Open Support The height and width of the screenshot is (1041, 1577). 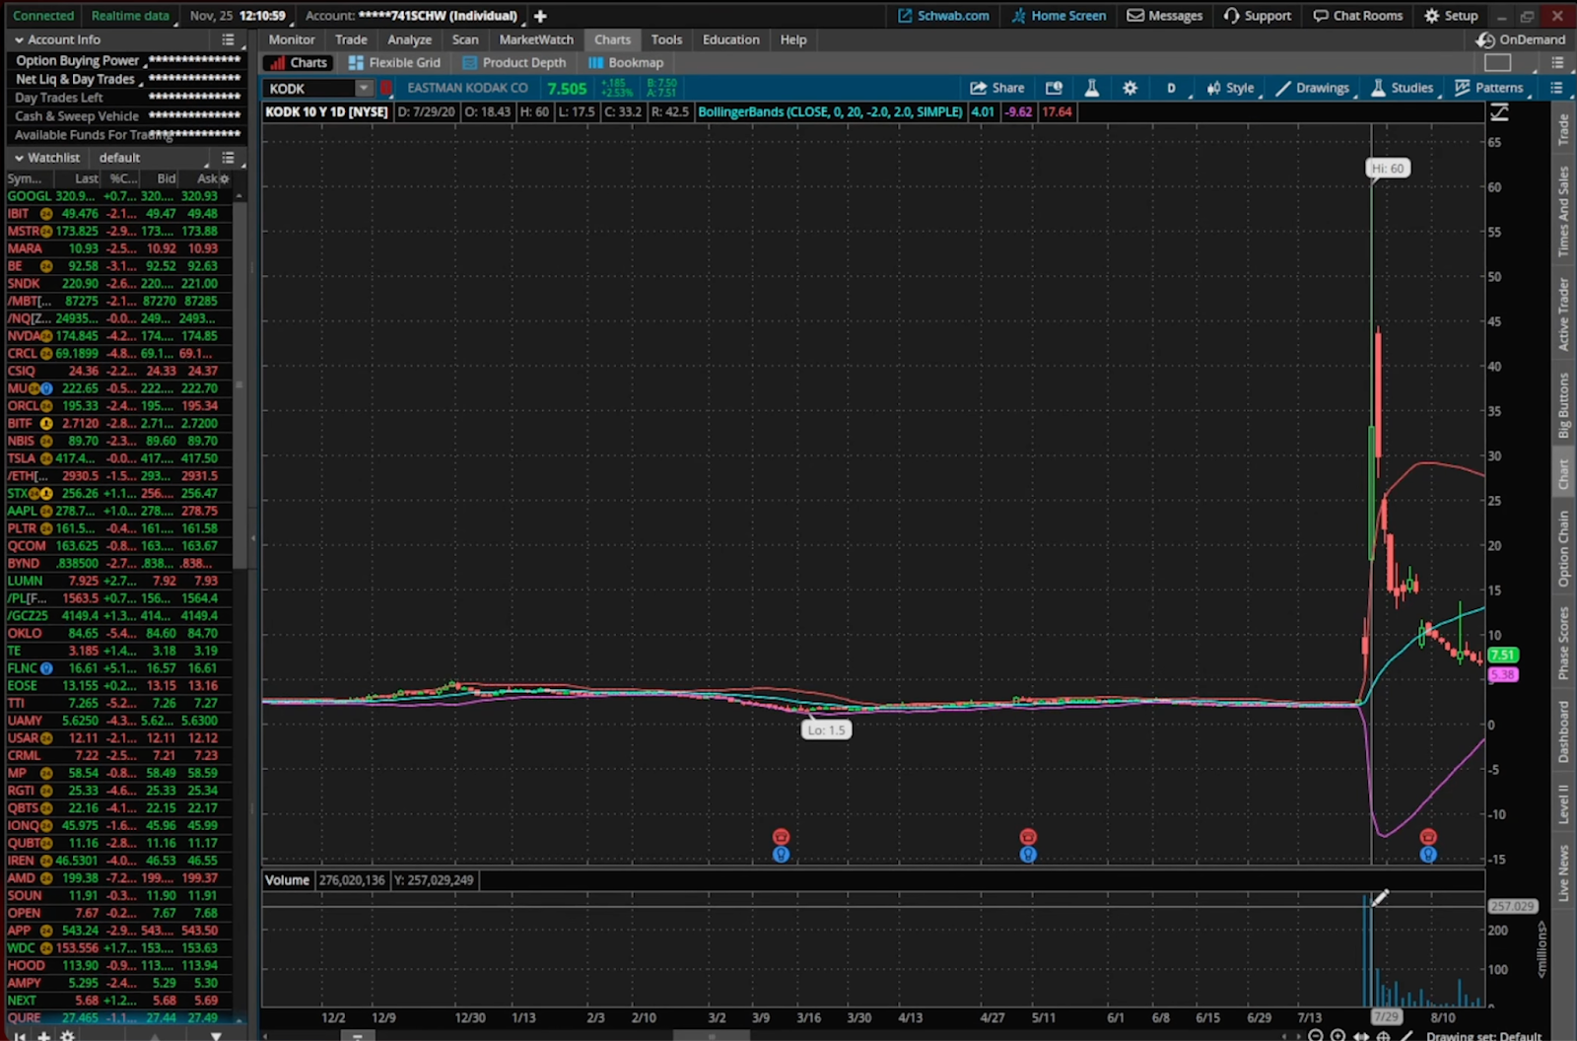[1258, 16]
